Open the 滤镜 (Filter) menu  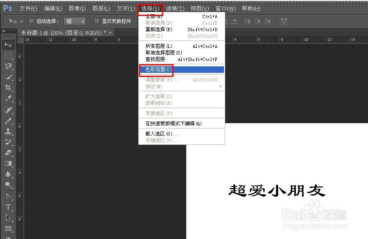click(x=175, y=8)
